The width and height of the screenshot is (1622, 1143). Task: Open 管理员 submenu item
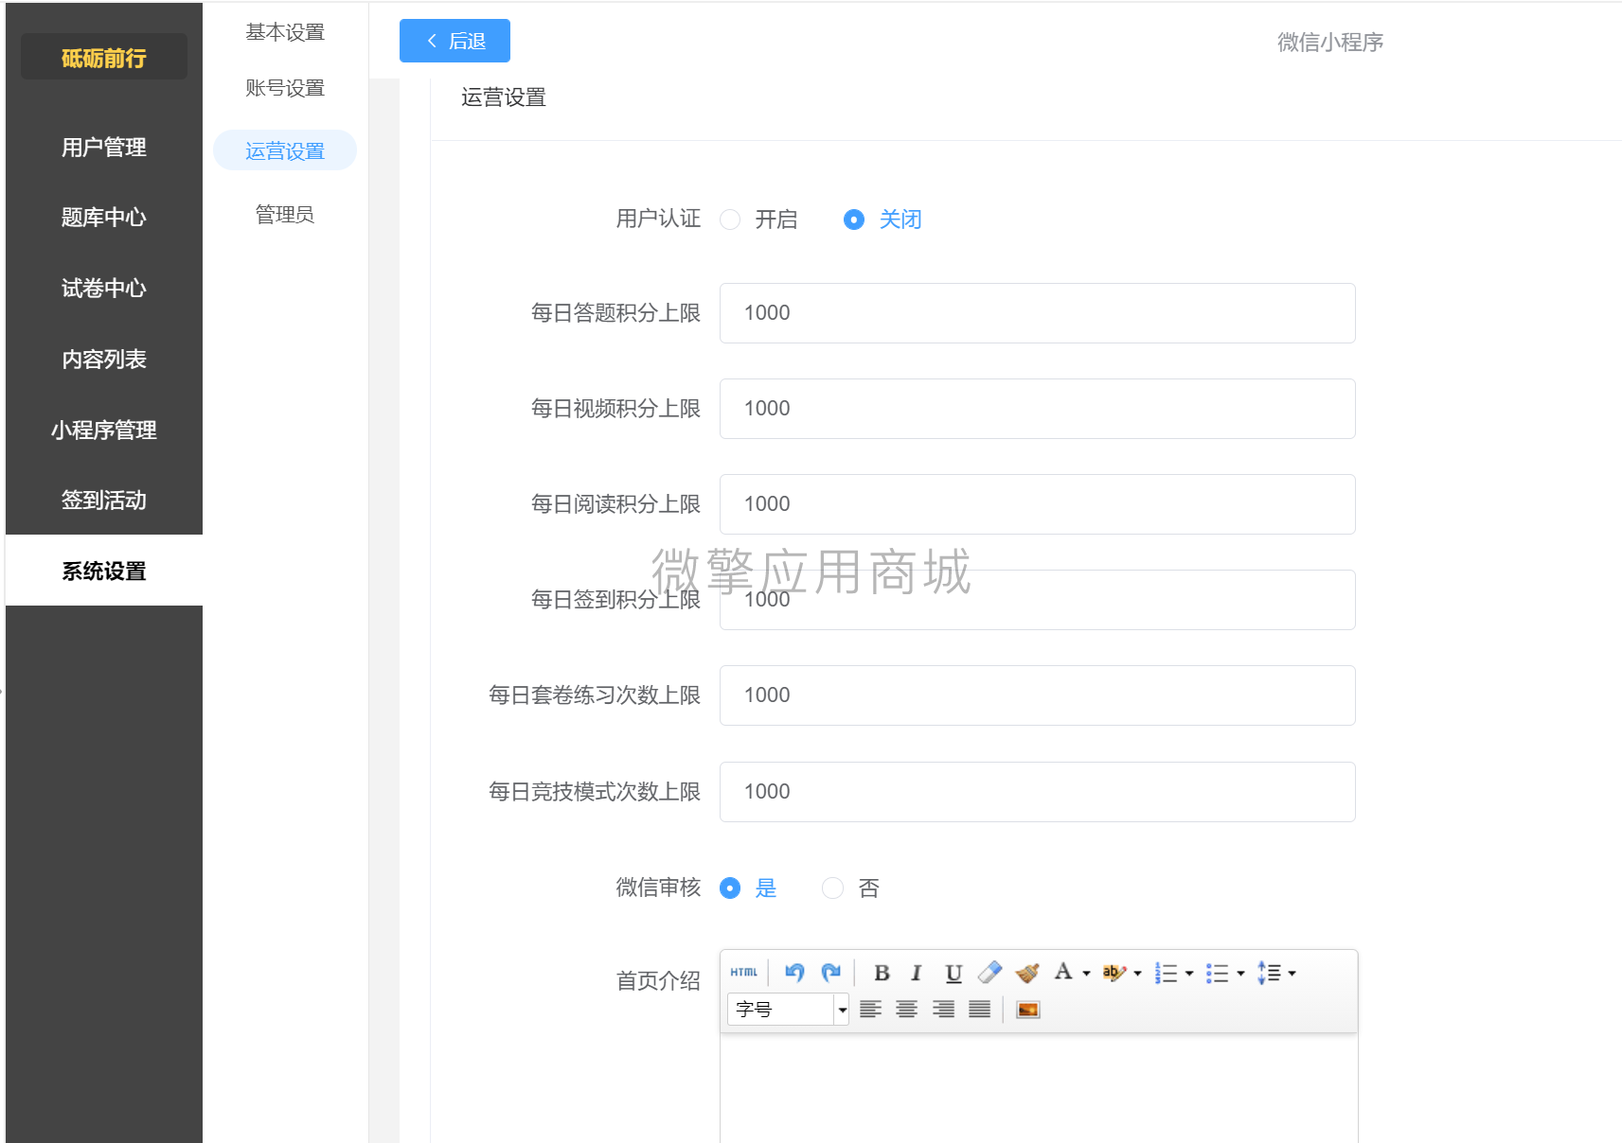click(285, 215)
